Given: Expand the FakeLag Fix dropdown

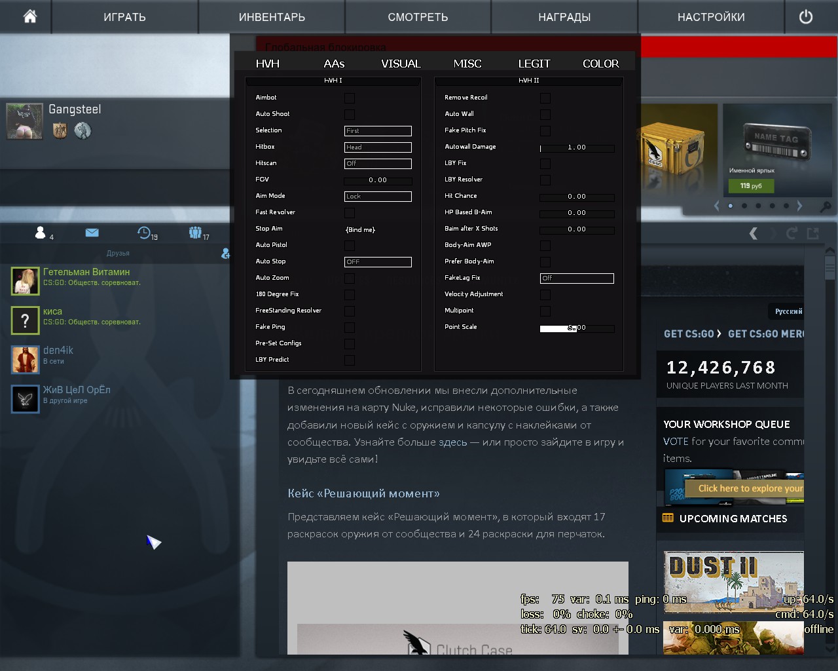Looking at the screenshot, I should (577, 278).
